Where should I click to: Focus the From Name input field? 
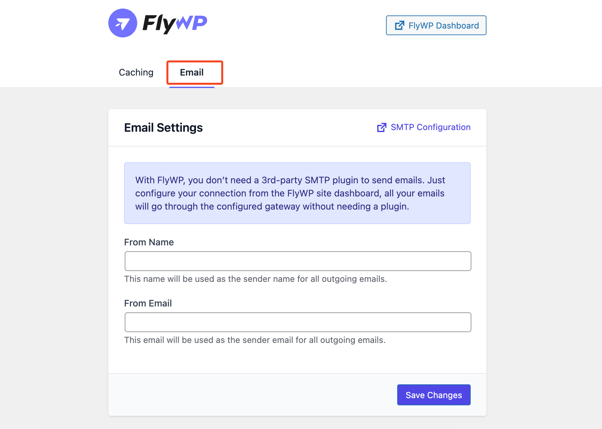[298, 261]
